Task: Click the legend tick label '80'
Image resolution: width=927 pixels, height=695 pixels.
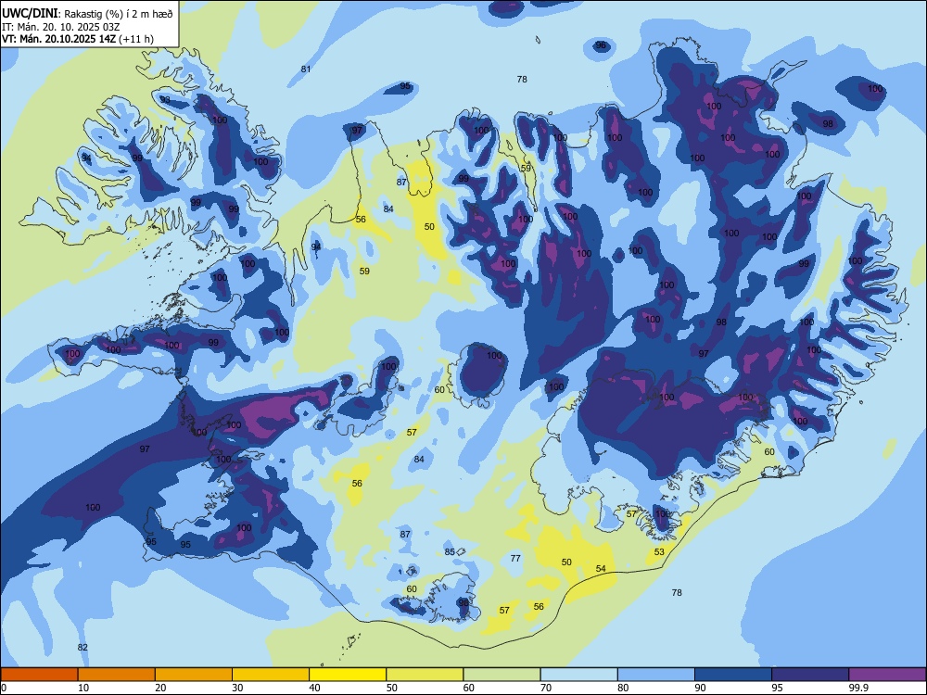Action: [623, 688]
